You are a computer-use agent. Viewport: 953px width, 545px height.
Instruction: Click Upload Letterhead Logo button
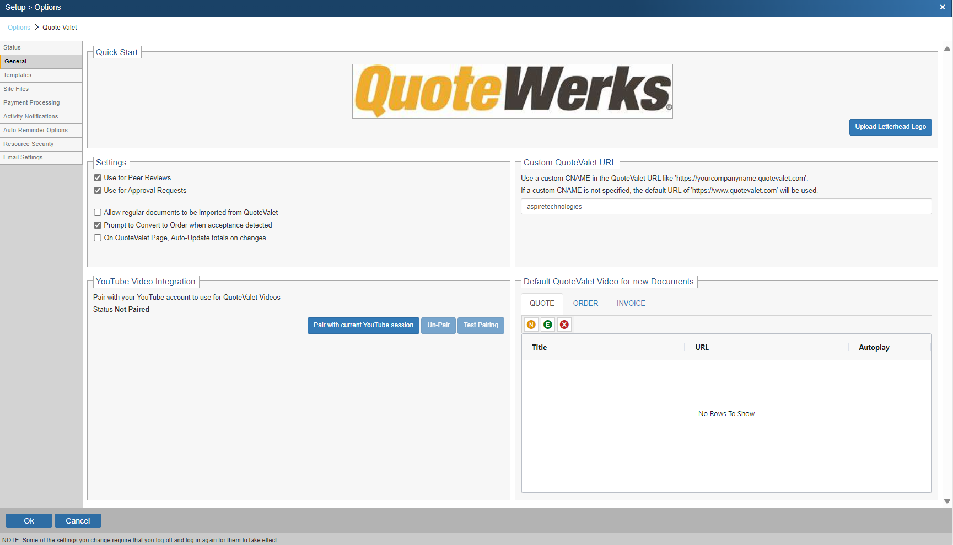coord(890,127)
